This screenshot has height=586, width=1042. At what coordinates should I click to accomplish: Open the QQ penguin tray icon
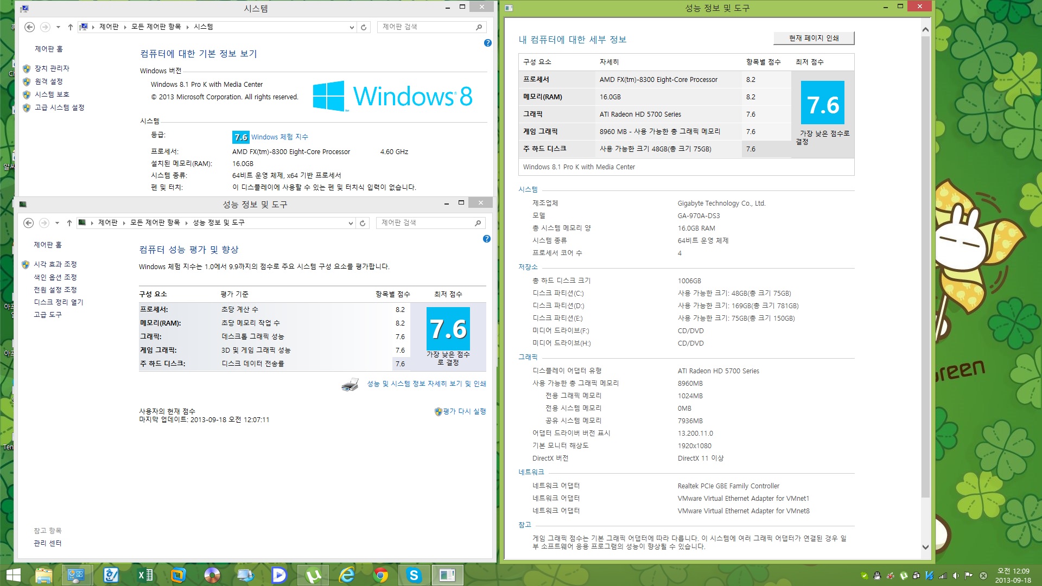point(877,576)
